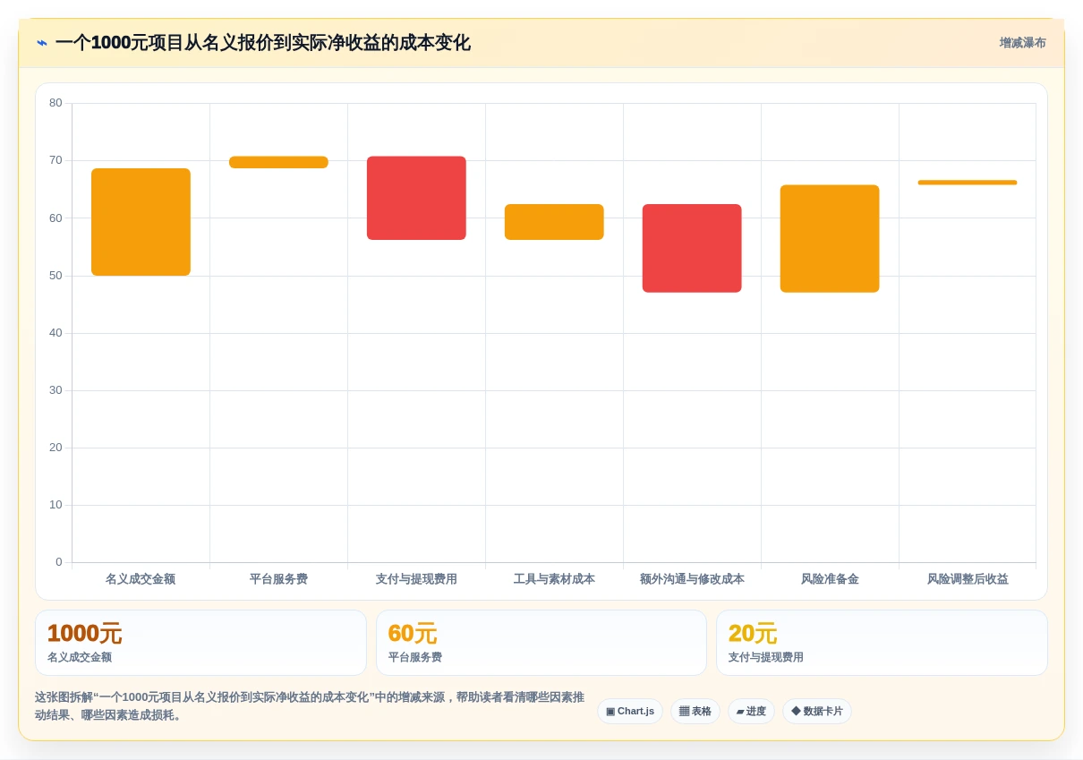Click y-axis value 80

coord(55,103)
